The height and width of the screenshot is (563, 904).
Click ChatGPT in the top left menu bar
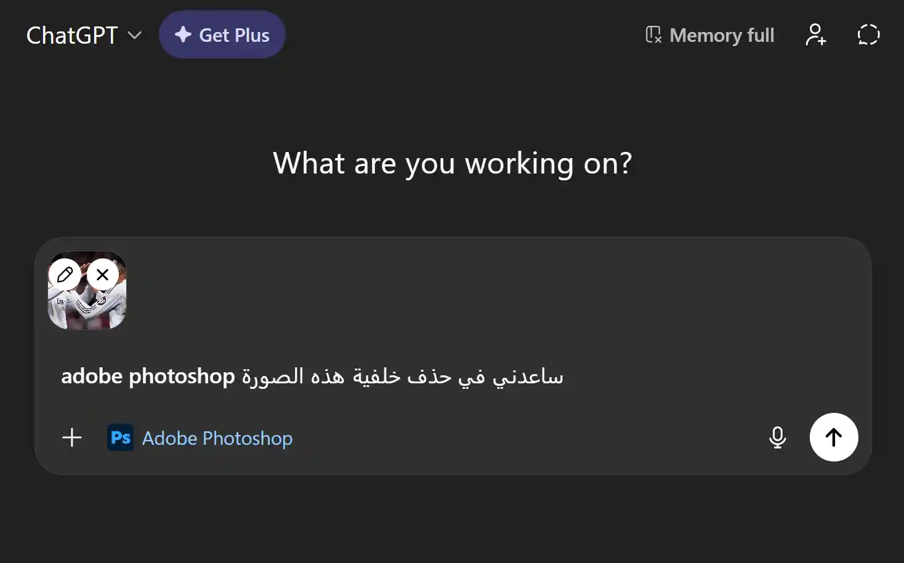click(x=71, y=35)
